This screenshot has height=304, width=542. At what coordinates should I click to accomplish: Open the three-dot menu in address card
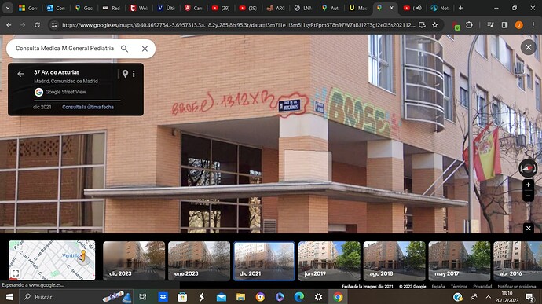click(x=134, y=74)
